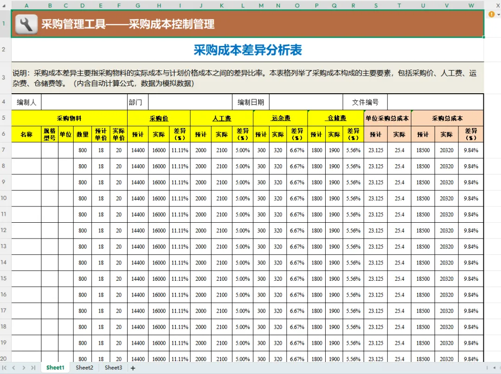
Task: Click the 9.84% cell in row 19
Action: tap(471, 342)
